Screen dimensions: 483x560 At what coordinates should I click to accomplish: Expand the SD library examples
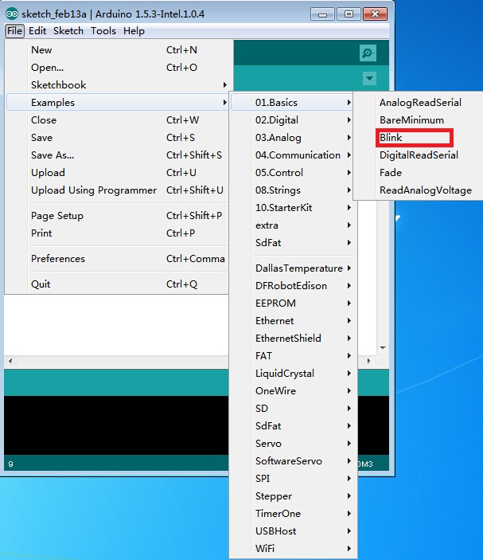tap(292, 408)
